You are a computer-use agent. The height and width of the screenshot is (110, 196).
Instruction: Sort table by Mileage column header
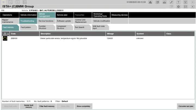click(x=121, y=34)
